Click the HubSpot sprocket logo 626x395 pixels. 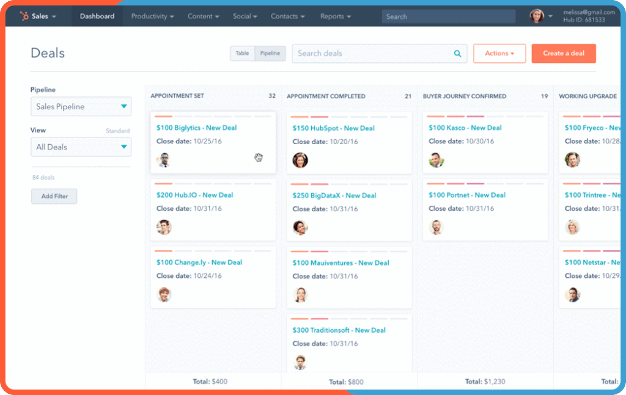click(24, 16)
